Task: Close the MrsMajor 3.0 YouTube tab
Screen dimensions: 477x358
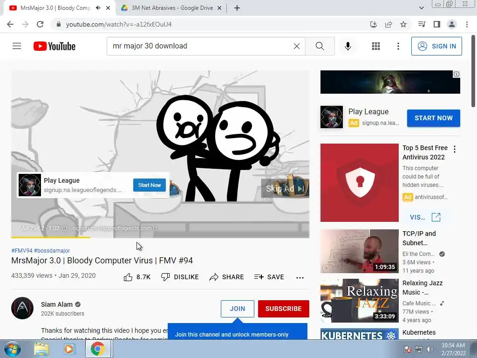Action: 108,8
